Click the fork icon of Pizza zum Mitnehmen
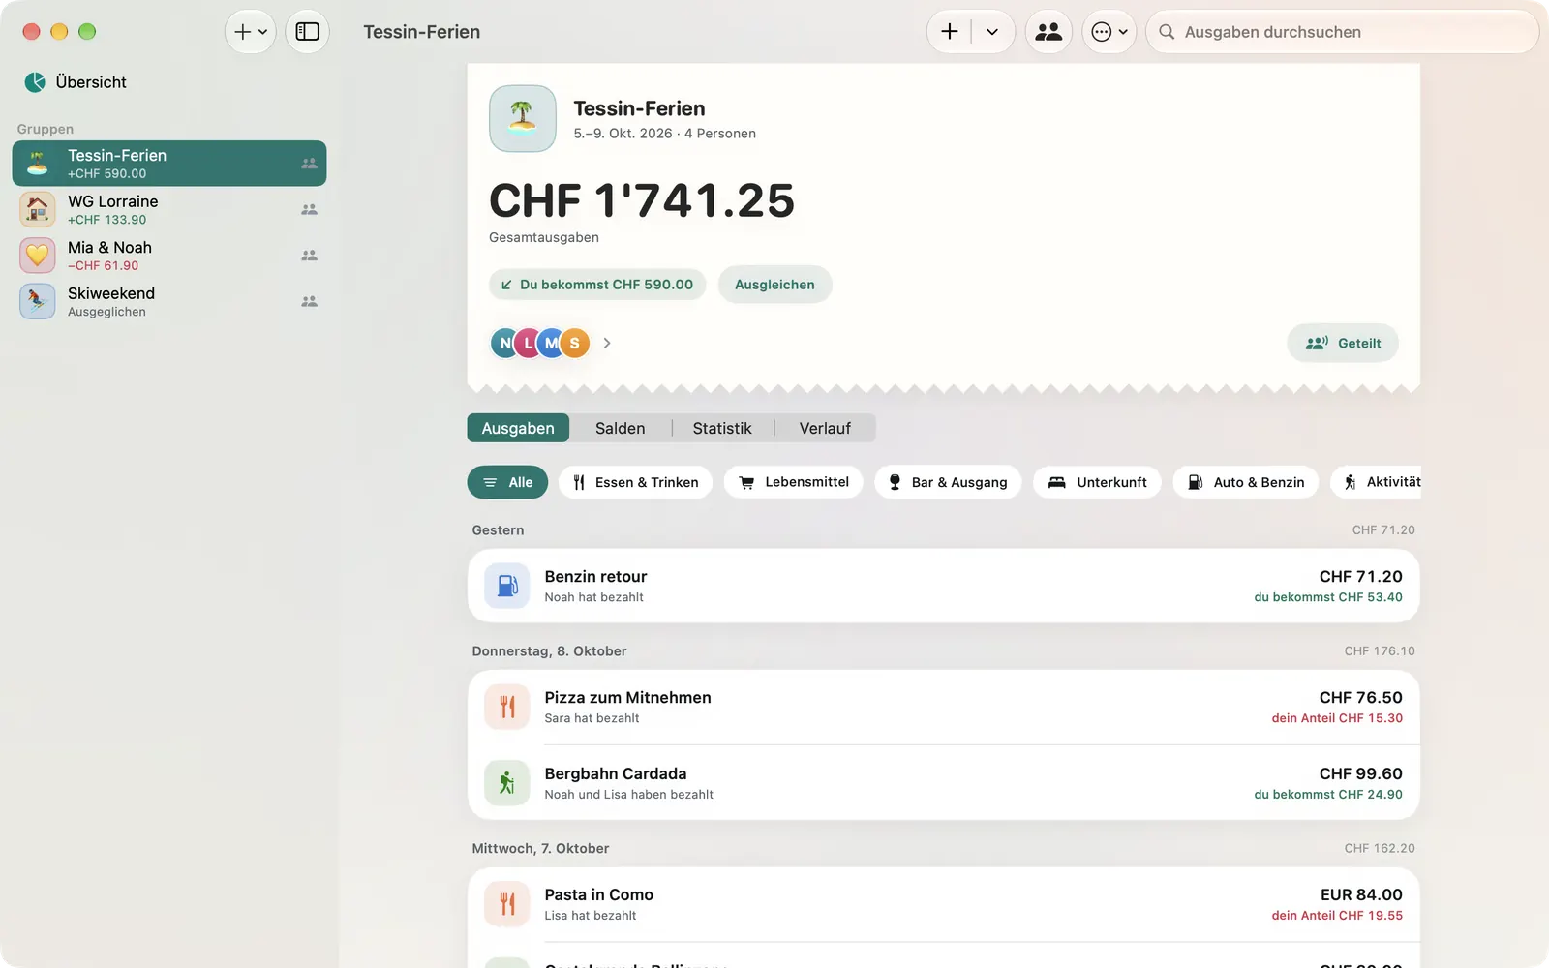1549x968 pixels. (507, 707)
